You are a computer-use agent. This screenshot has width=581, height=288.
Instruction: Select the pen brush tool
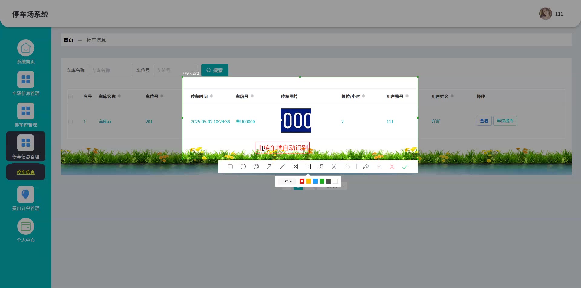tap(282, 167)
